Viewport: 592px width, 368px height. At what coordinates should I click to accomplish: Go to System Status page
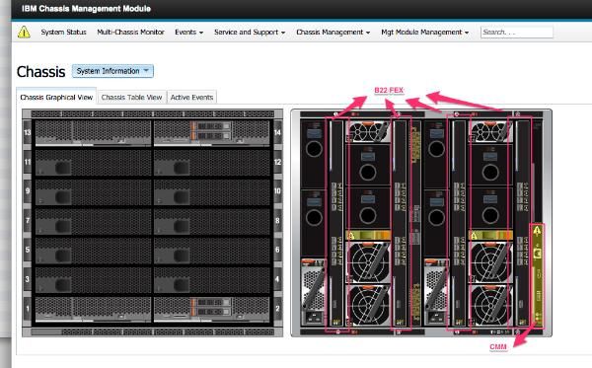coord(64,33)
